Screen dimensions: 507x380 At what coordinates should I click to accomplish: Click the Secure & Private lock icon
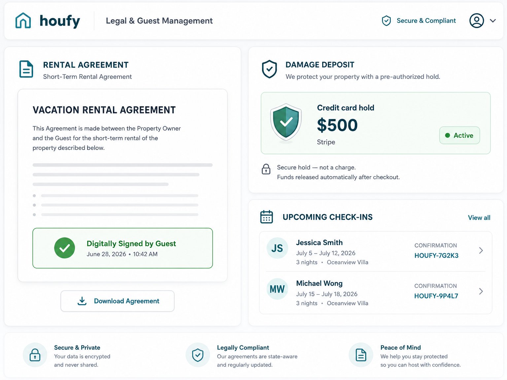35,355
